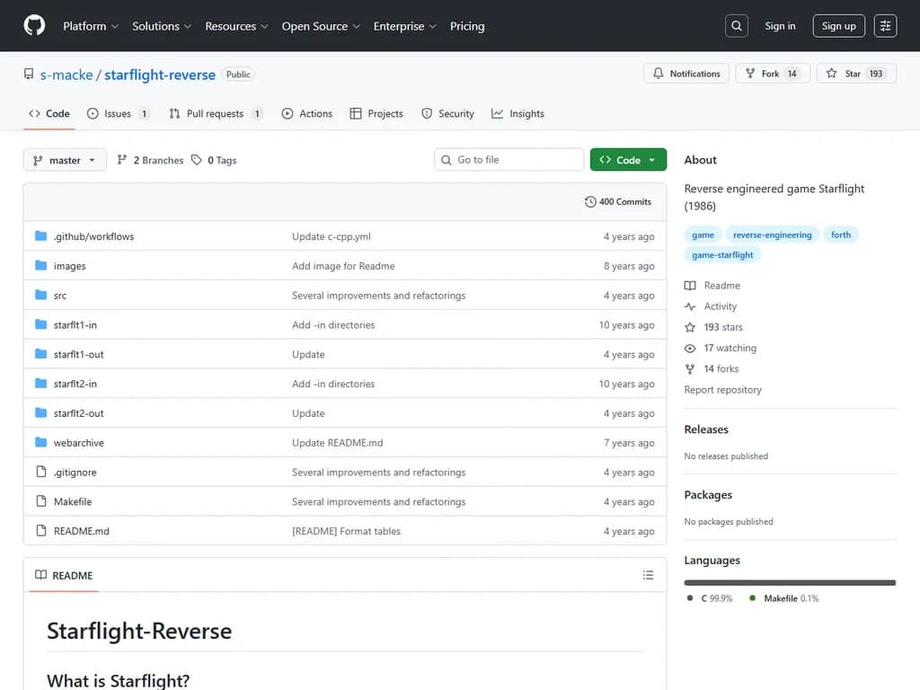Click the Activity pulse icon in About

pos(690,306)
